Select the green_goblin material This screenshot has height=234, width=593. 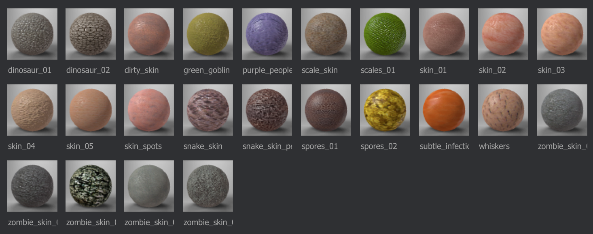point(208,34)
